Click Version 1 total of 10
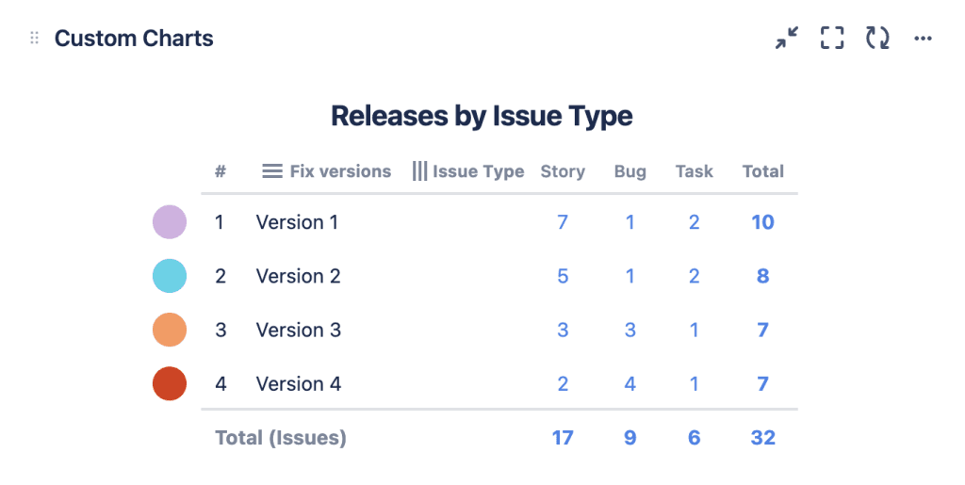The width and height of the screenshot is (965, 485). [762, 222]
